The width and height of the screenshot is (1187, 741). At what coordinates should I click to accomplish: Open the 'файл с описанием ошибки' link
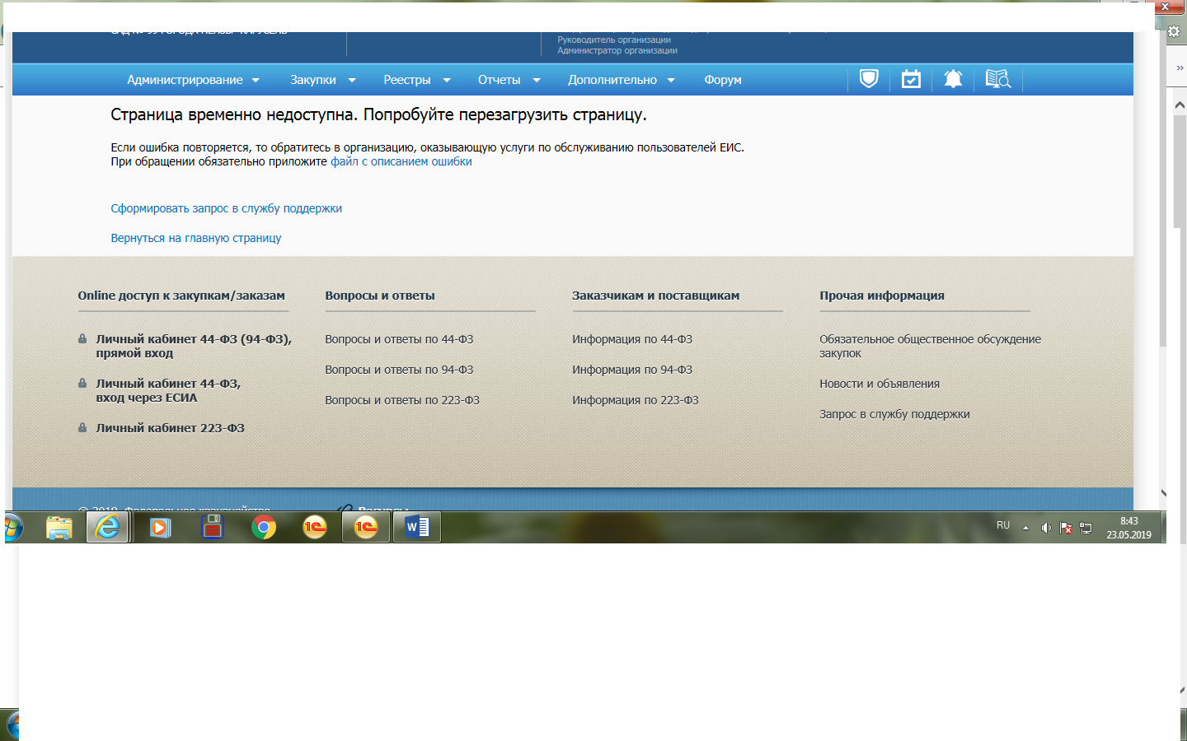coord(401,161)
